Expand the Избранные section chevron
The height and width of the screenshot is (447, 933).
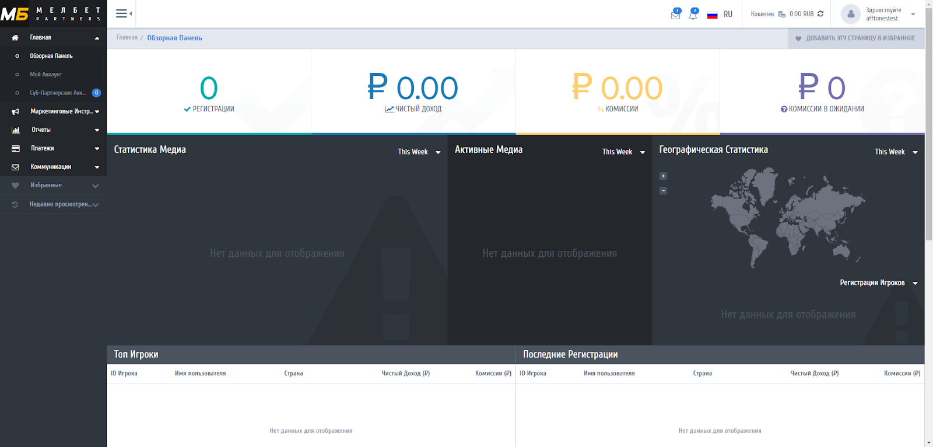[95, 186]
